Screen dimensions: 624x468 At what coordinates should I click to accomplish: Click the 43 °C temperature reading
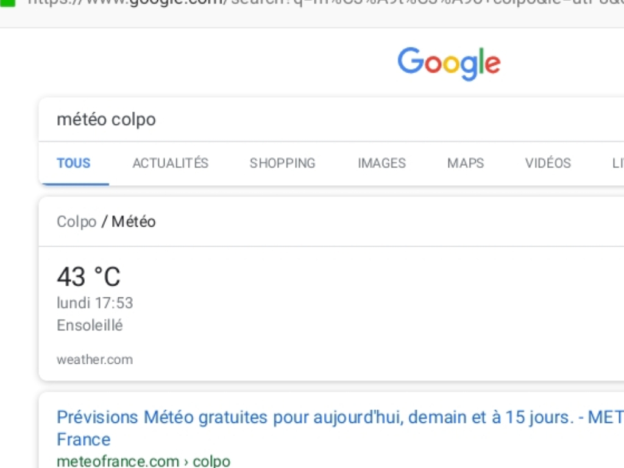click(x=89, y=277)
